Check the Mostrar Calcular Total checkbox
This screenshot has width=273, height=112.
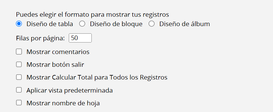(19, 77)
